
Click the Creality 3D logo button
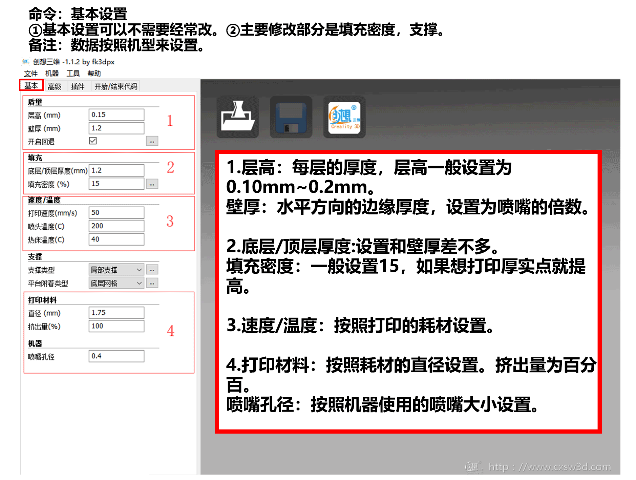[344, 117]
